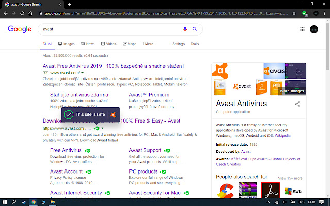The height and width of the screenshot is (206, 330).
Task: Open the Adobe Acrobat related search thumbnail
Action: pyautogui.click(x=271, y=190)
